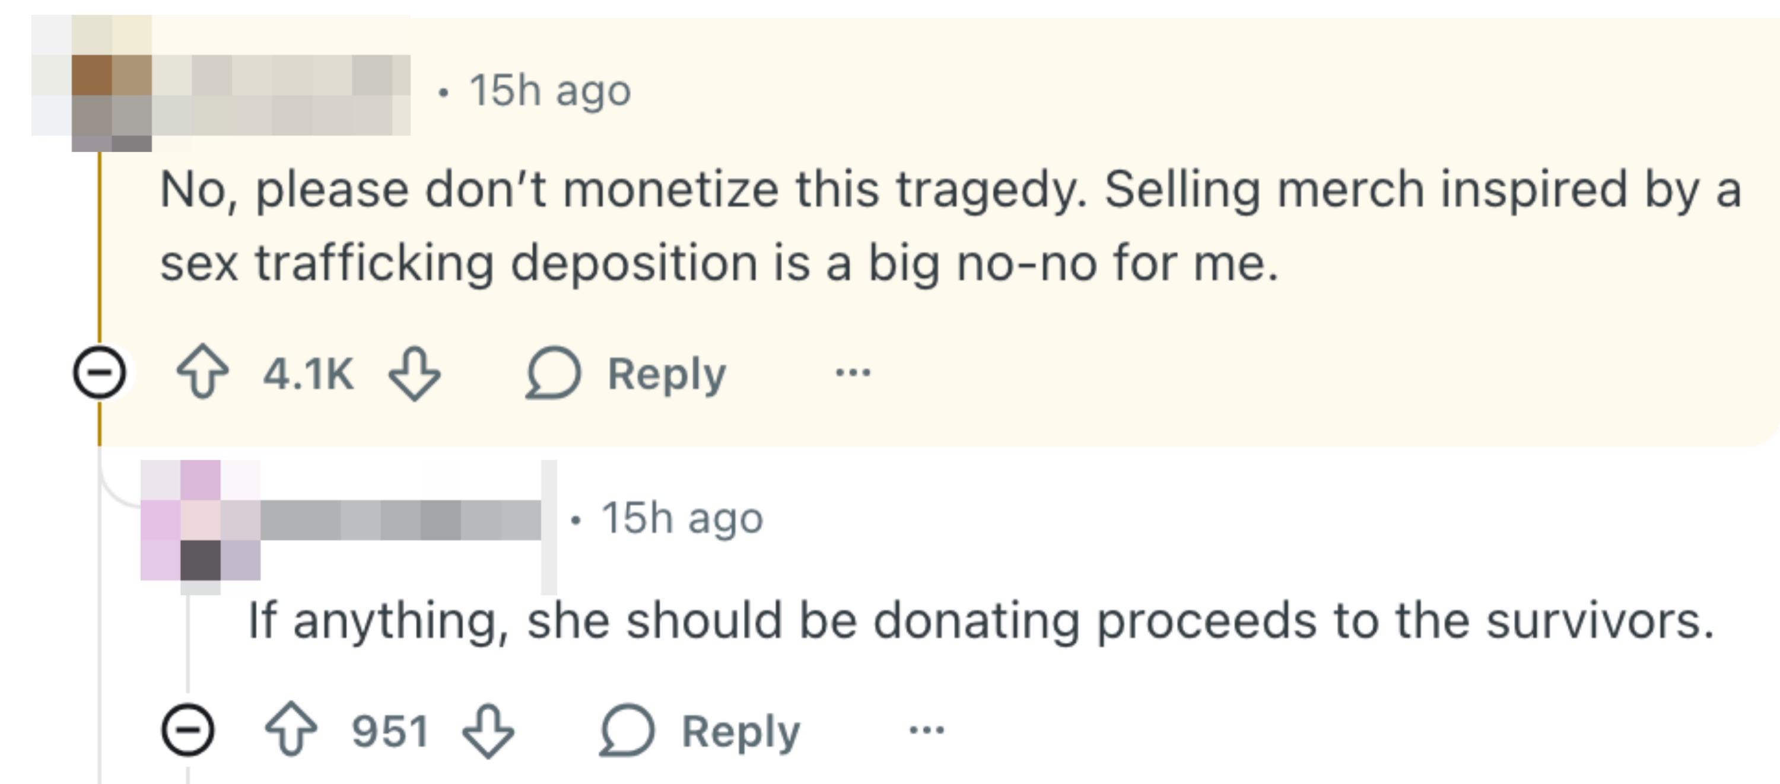Open the three-dot menu on the 951 comment
The image size is (1780, 784).
coord(927,729)
